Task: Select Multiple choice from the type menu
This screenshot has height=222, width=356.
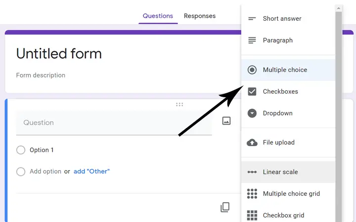Action: tap(288, 70)
